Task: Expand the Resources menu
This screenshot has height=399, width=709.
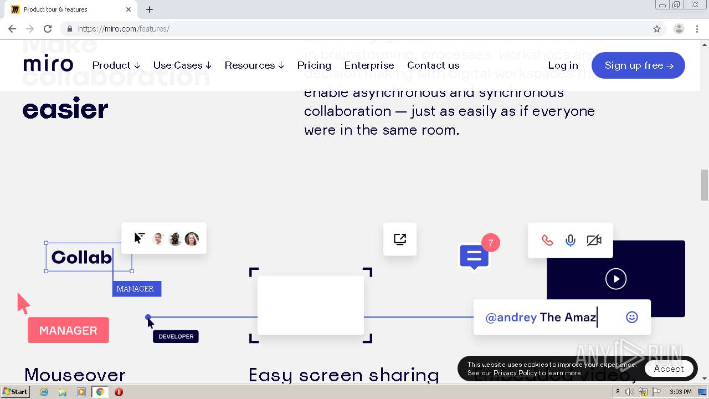Action: point(254,65)
